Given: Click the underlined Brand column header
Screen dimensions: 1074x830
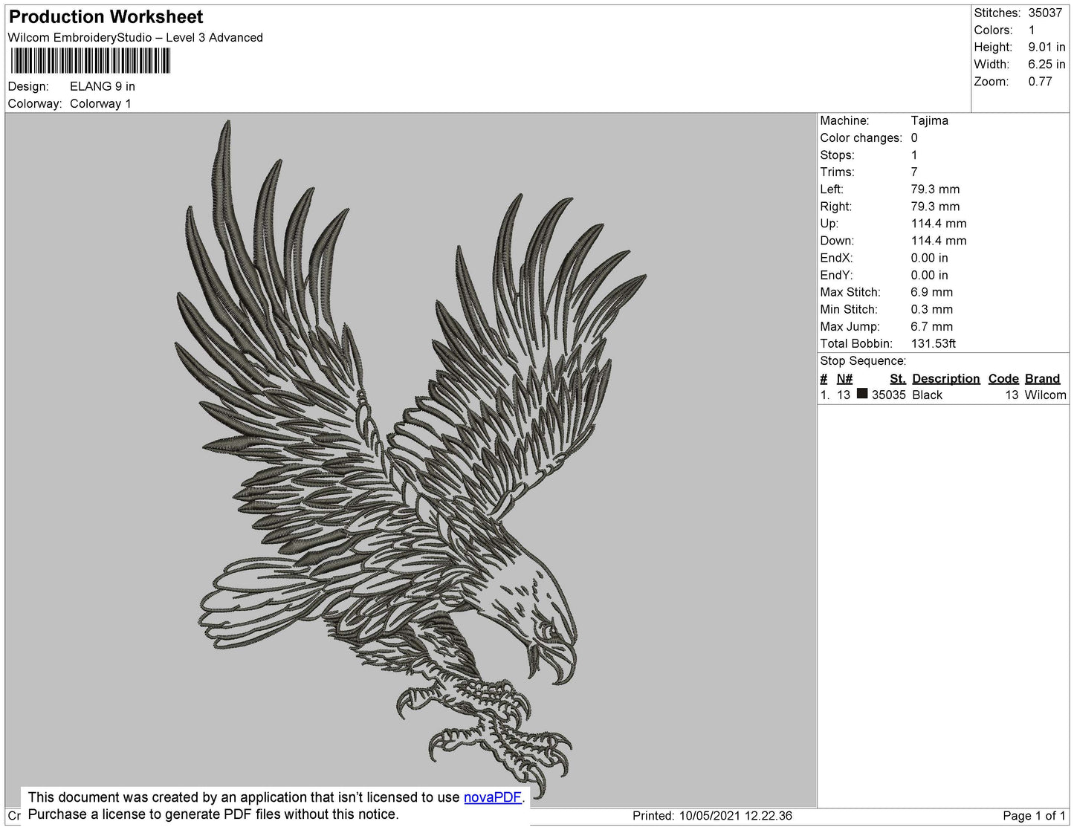Looking at the screenshot, I should pos(1042,378).
